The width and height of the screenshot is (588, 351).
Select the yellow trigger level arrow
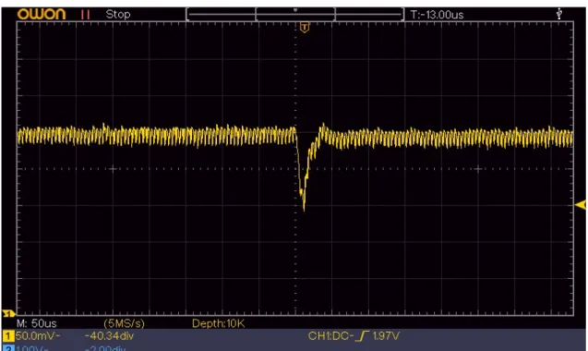581,205
